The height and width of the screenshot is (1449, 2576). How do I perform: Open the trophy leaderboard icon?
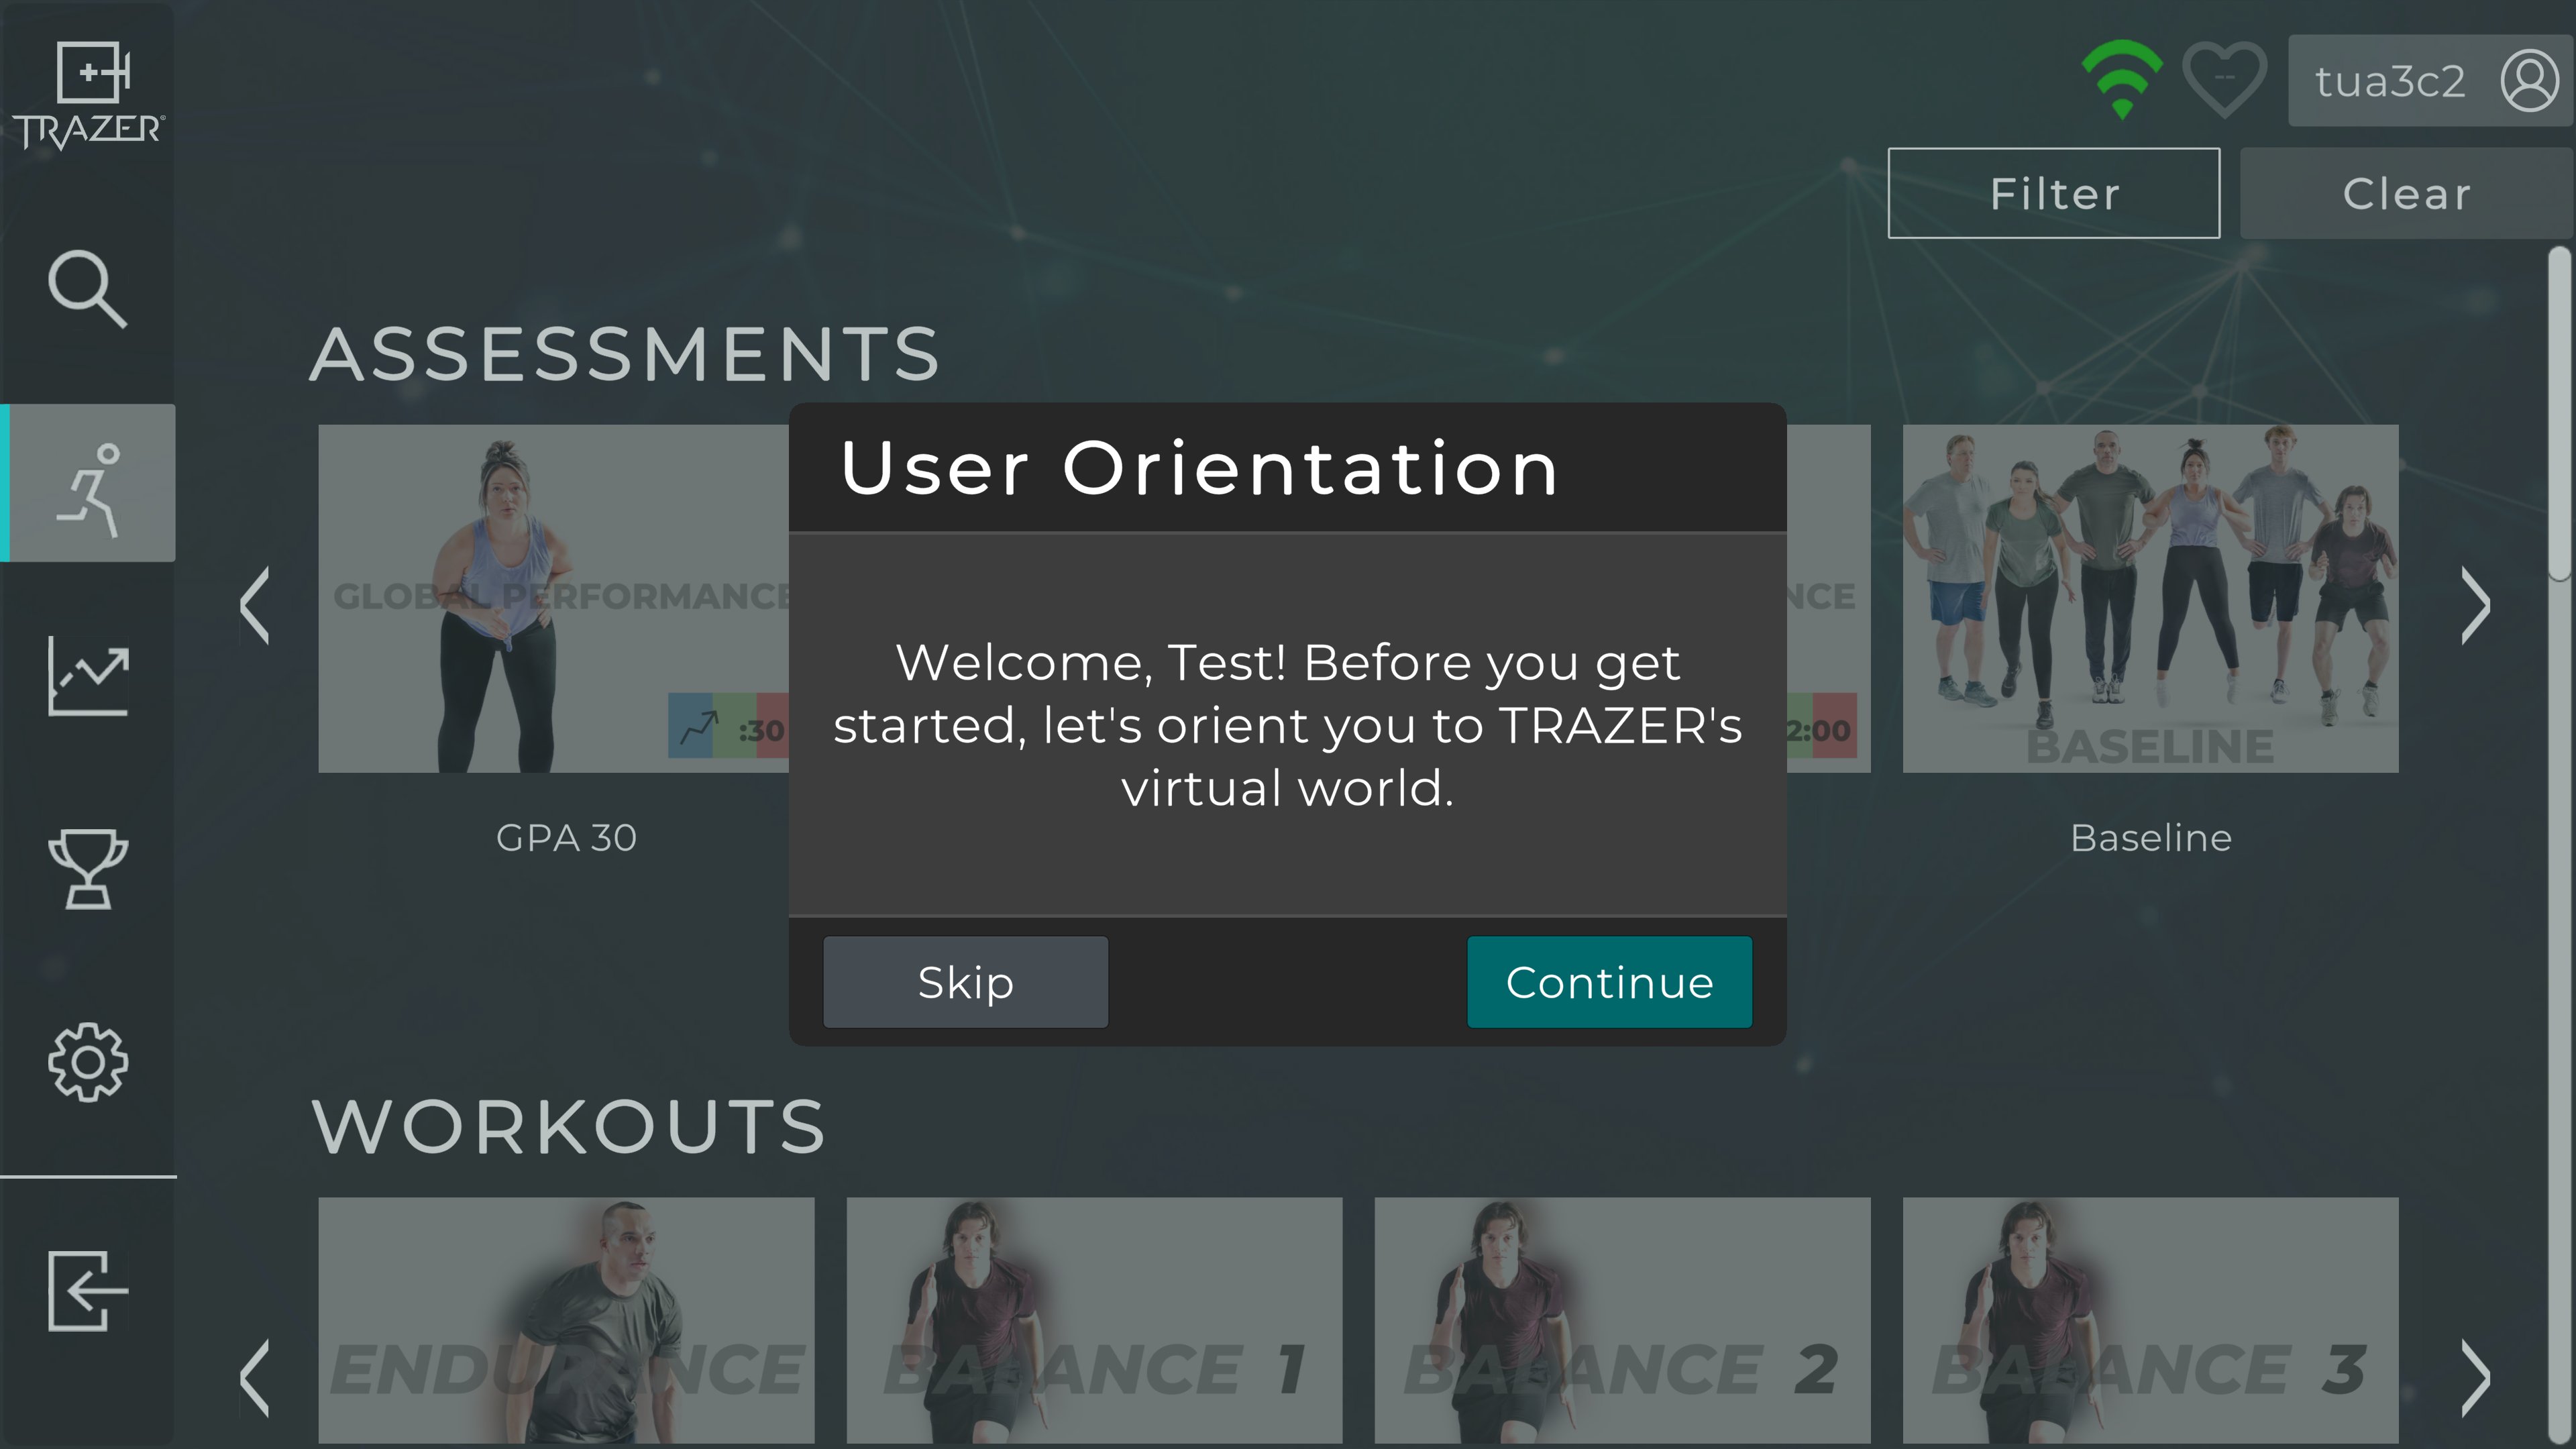coord(88,869)
